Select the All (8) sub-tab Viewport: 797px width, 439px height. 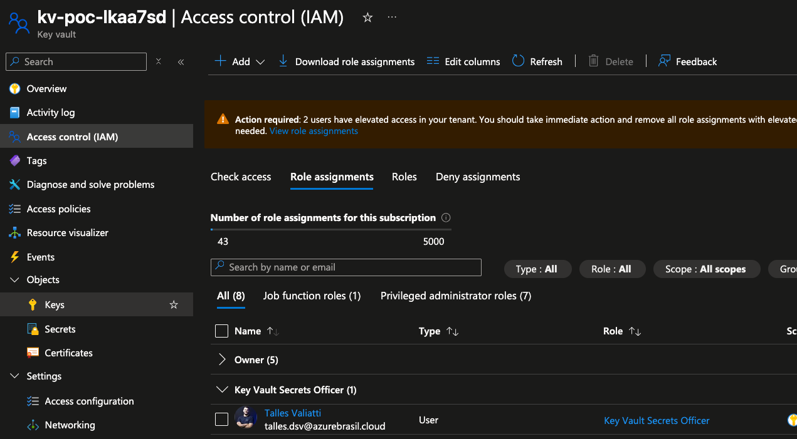[231, 296]
